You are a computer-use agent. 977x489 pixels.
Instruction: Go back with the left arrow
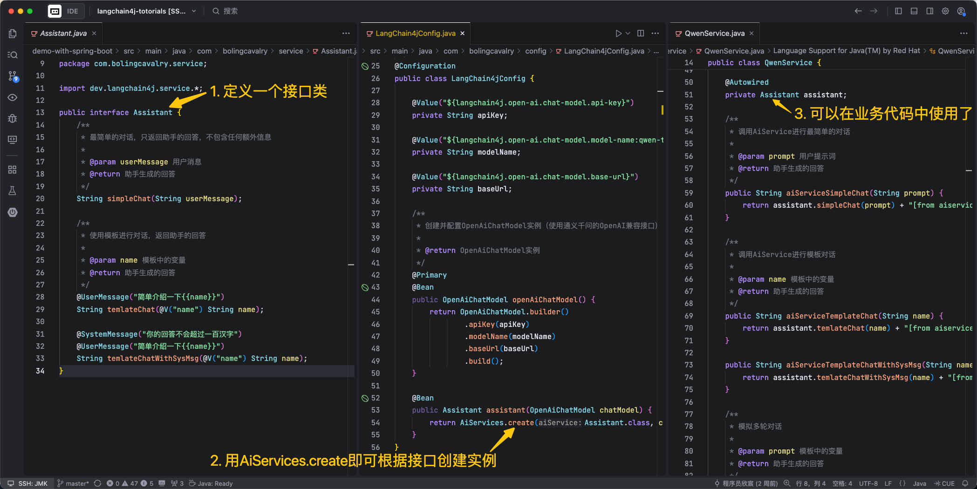coord(858,11)
